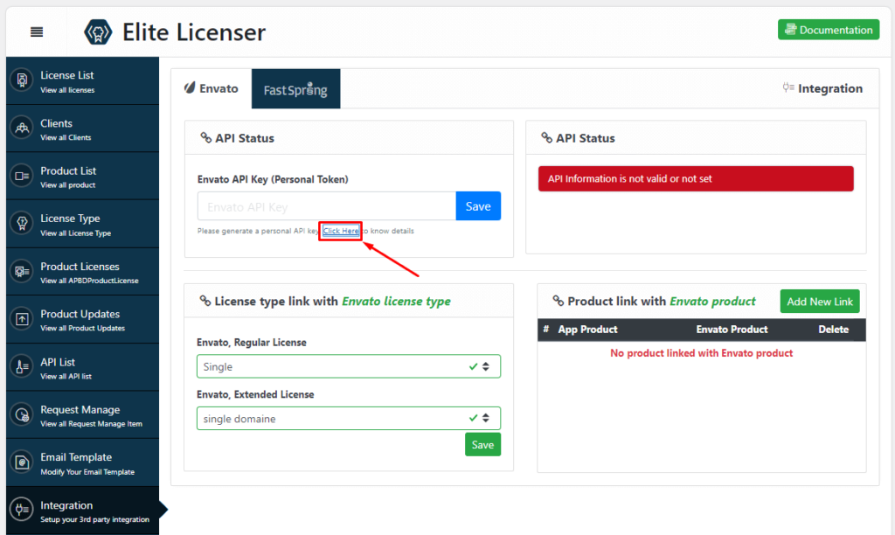This screenshot has width=895, height=535.
Task: Open License Type menu item
Action: [x=83, y=224]
